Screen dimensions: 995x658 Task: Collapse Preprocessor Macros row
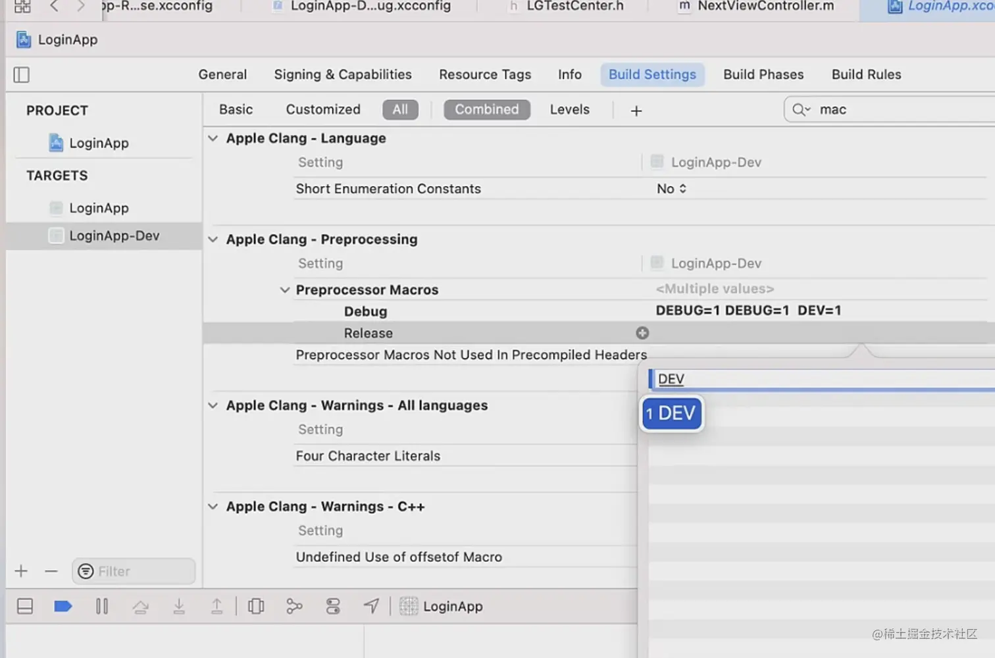coord(285,290)
